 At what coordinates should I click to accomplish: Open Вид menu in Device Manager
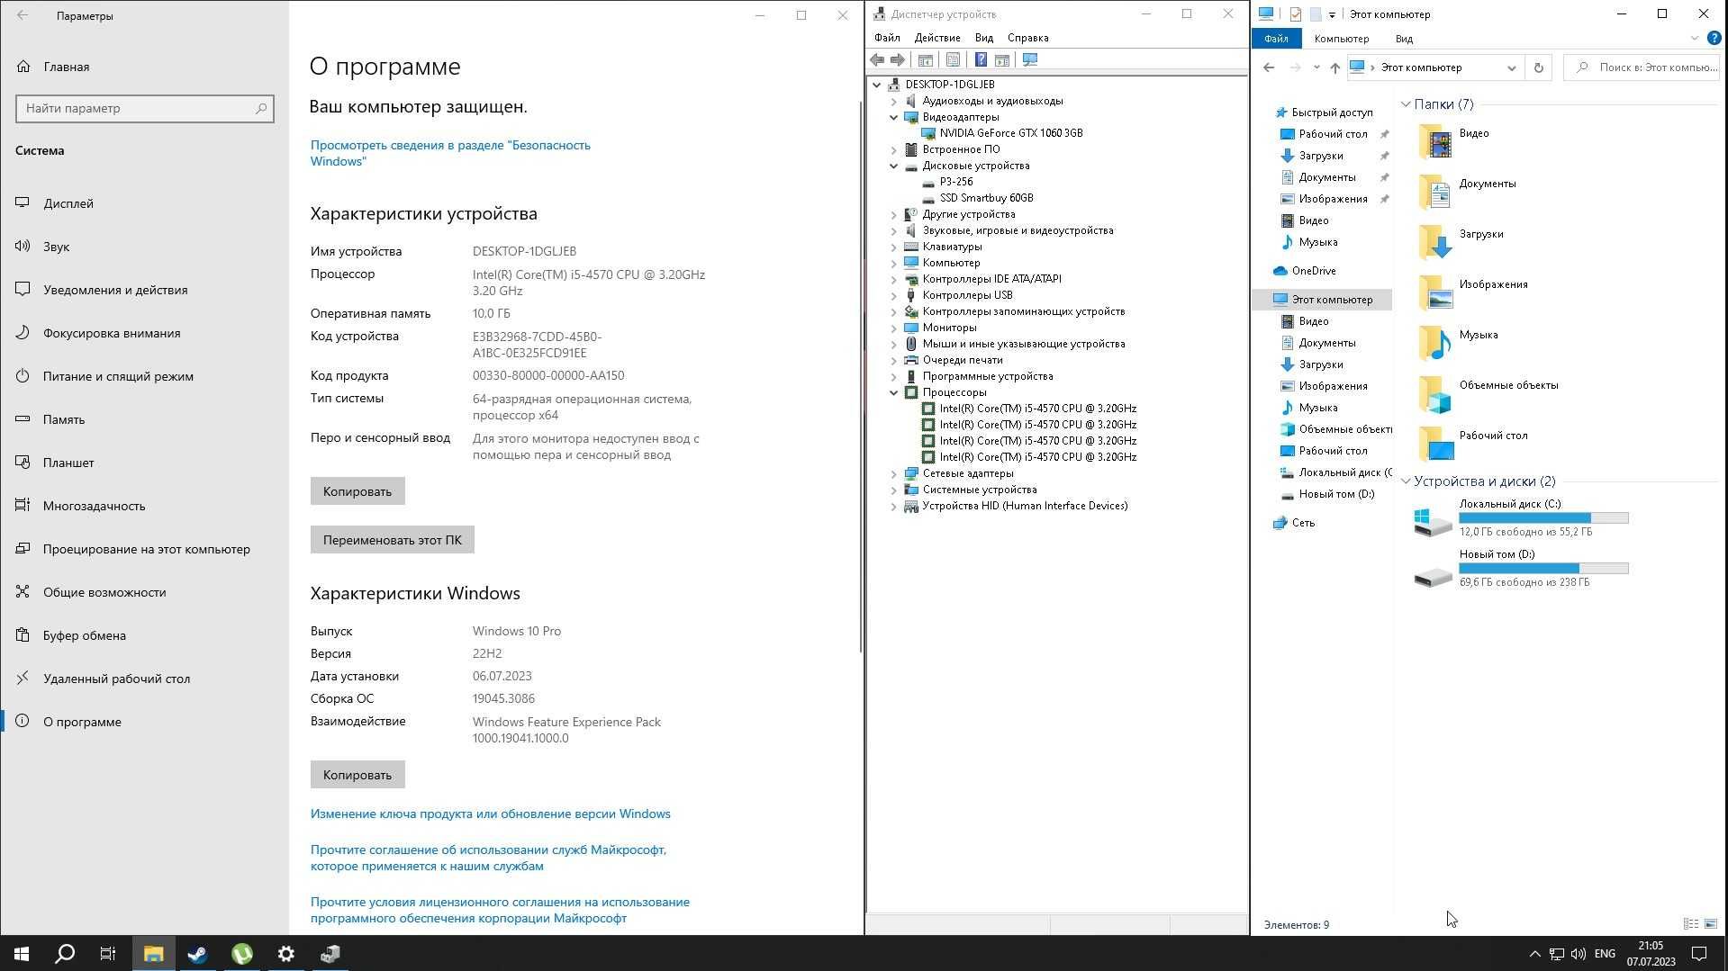(984, 38)
